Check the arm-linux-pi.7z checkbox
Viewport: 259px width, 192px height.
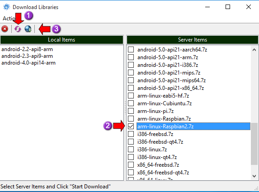[131, 111]
